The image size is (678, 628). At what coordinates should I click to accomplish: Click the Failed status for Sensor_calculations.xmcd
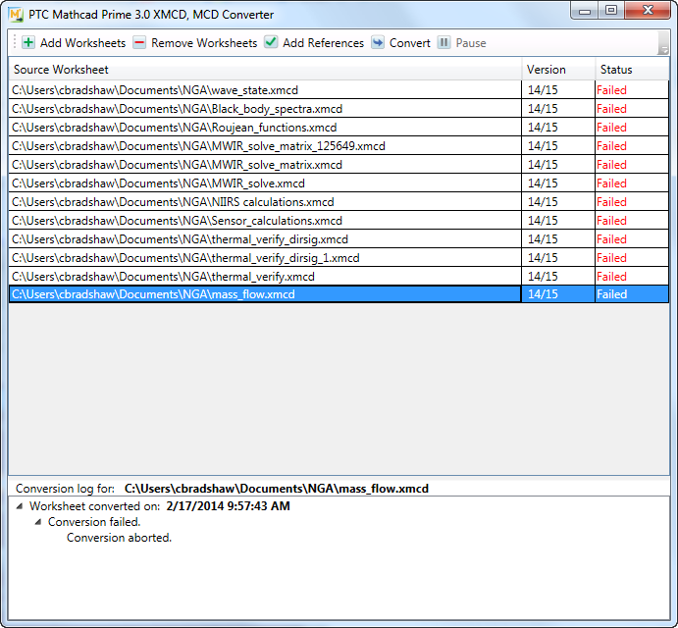[x=612, y=220]
